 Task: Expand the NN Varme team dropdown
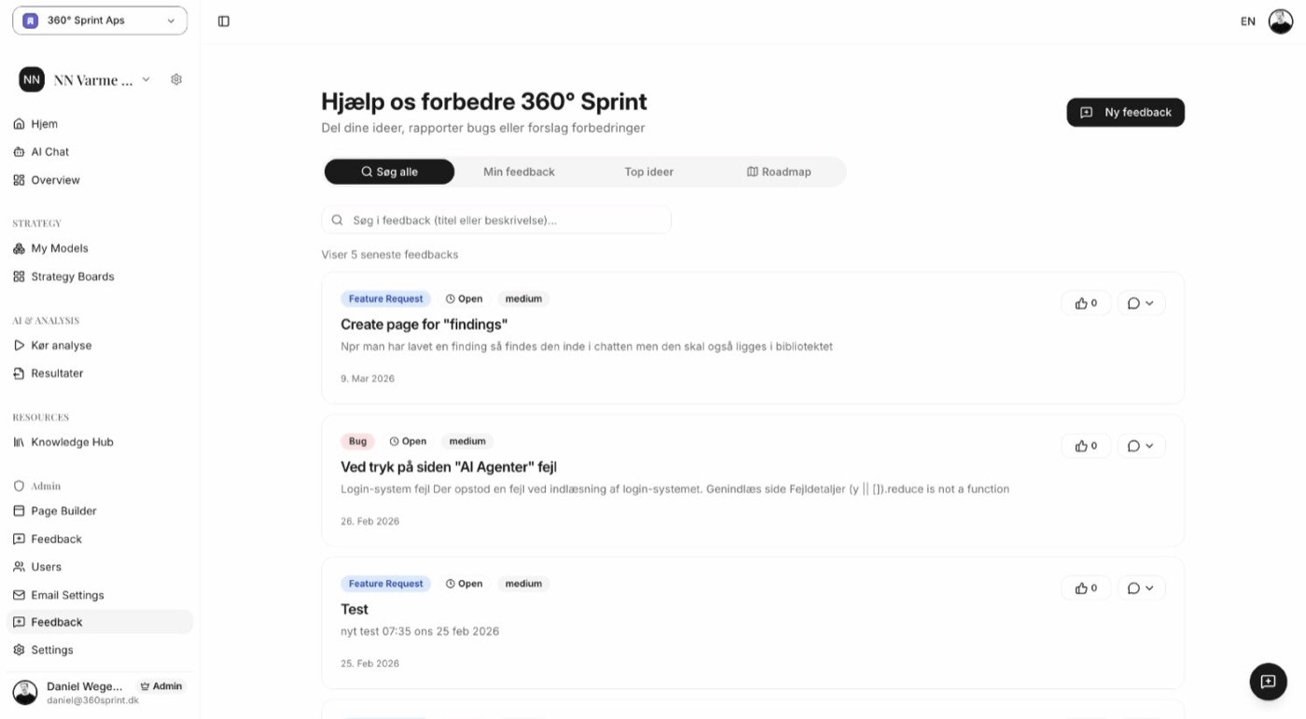[x=146, y=79]
